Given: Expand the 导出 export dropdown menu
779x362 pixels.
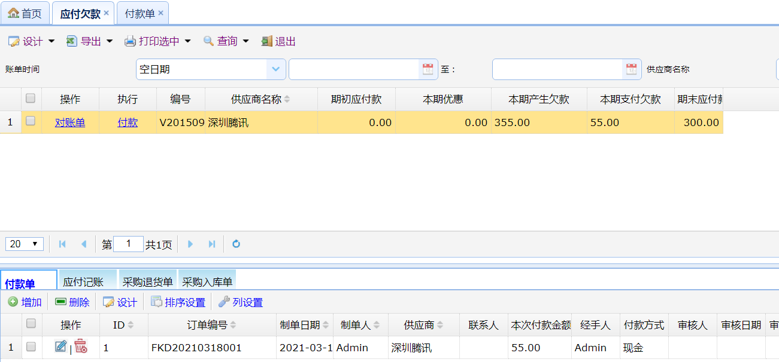Looking at the screenshot, I should point(90,41).
